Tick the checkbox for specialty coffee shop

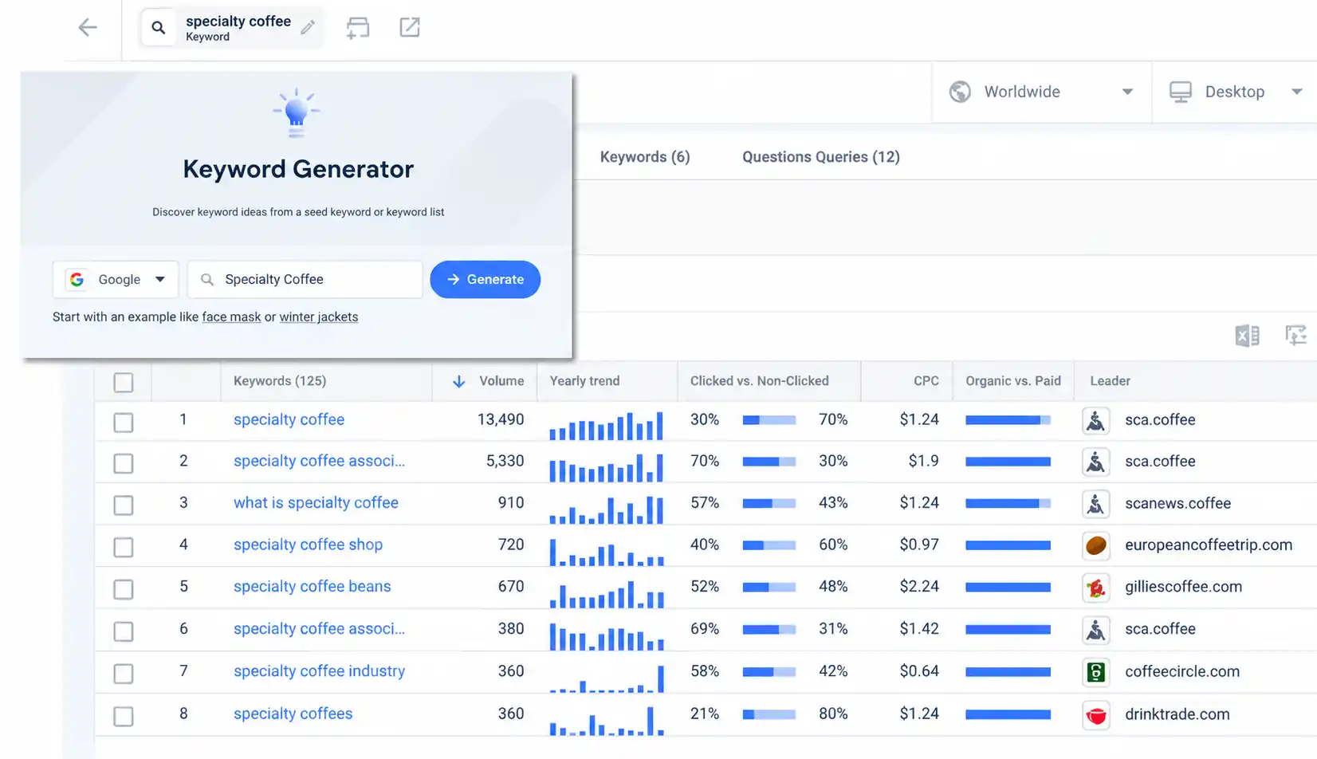point(124,547)
